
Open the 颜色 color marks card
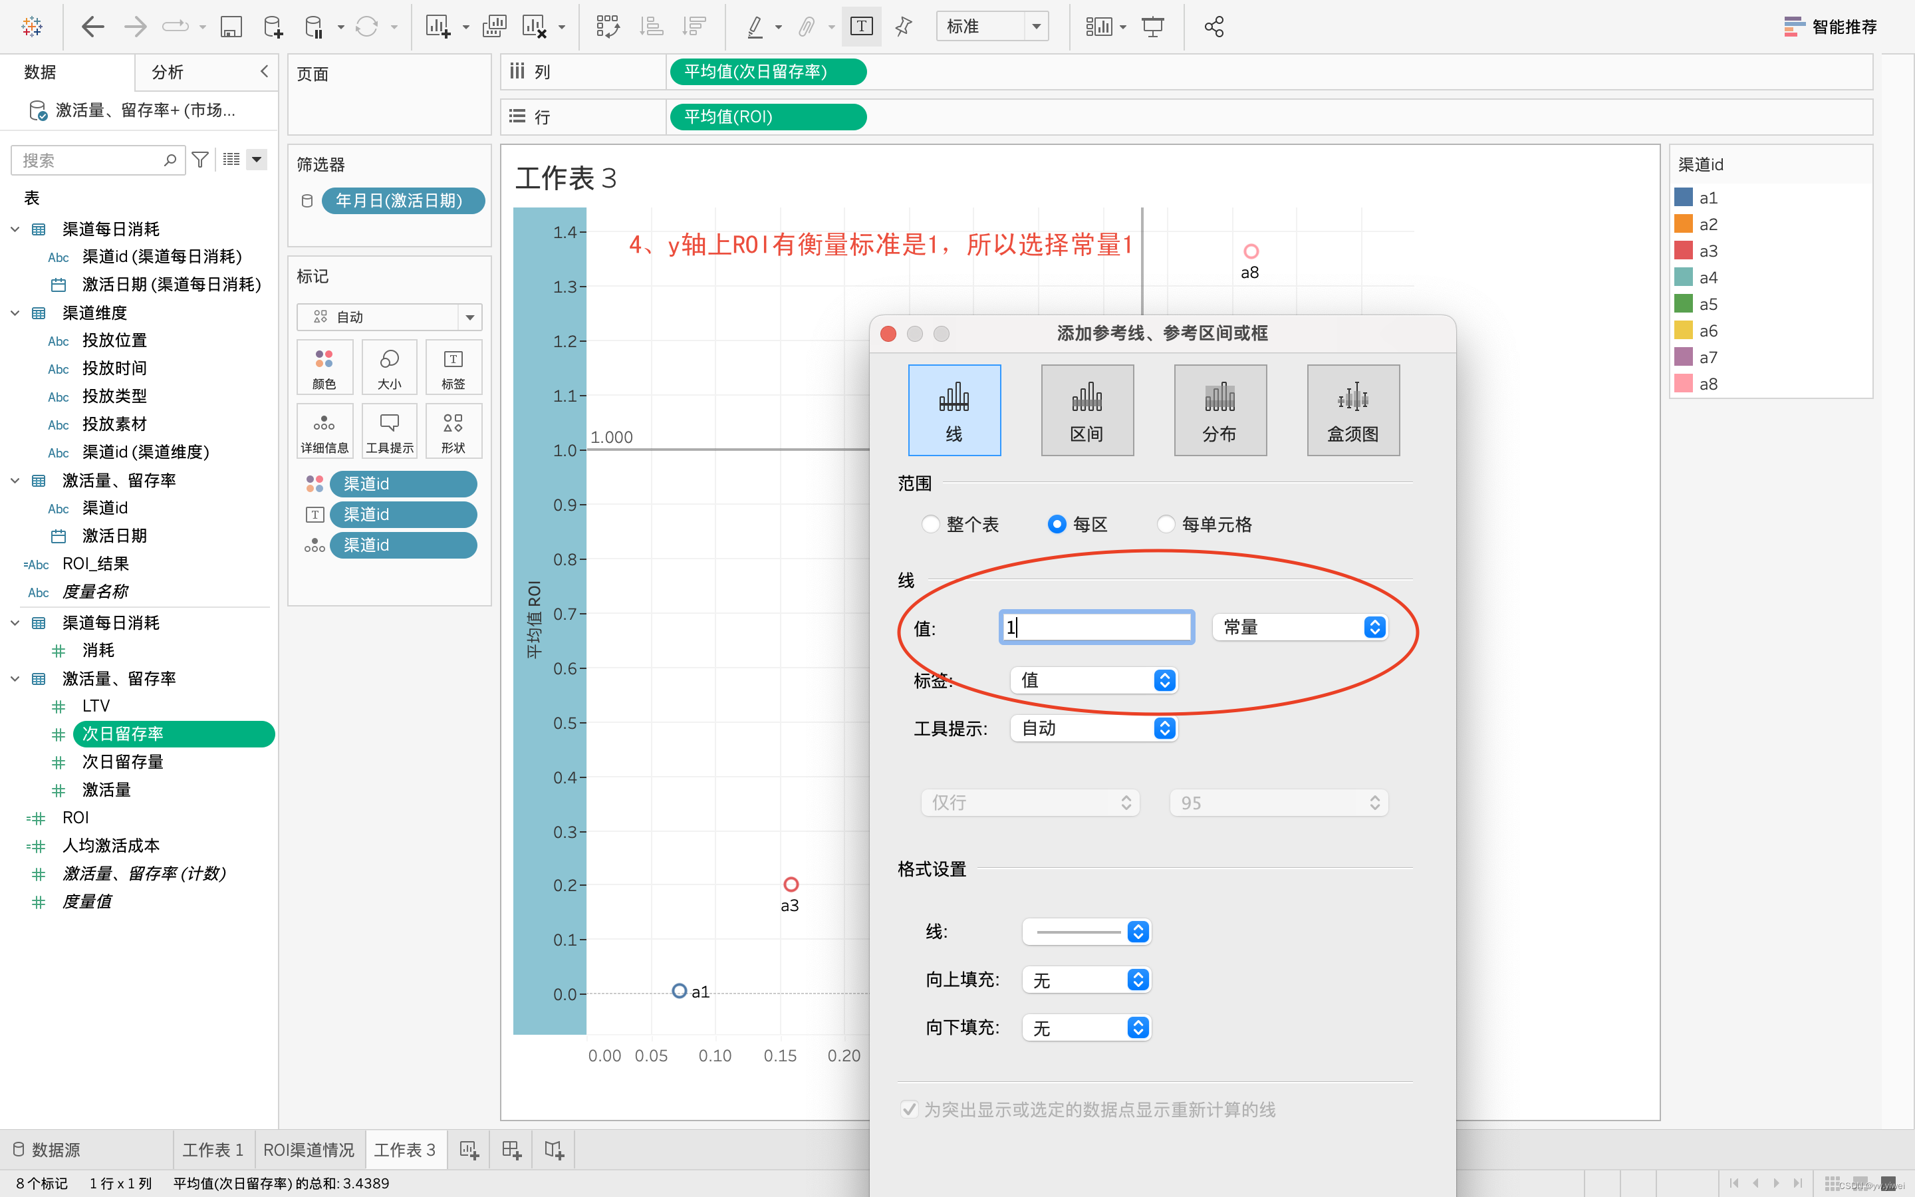324,367
